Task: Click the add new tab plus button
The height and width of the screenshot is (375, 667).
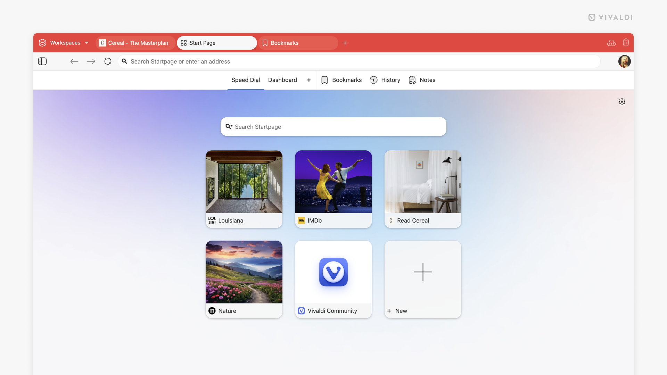Action: pos(345,43)
